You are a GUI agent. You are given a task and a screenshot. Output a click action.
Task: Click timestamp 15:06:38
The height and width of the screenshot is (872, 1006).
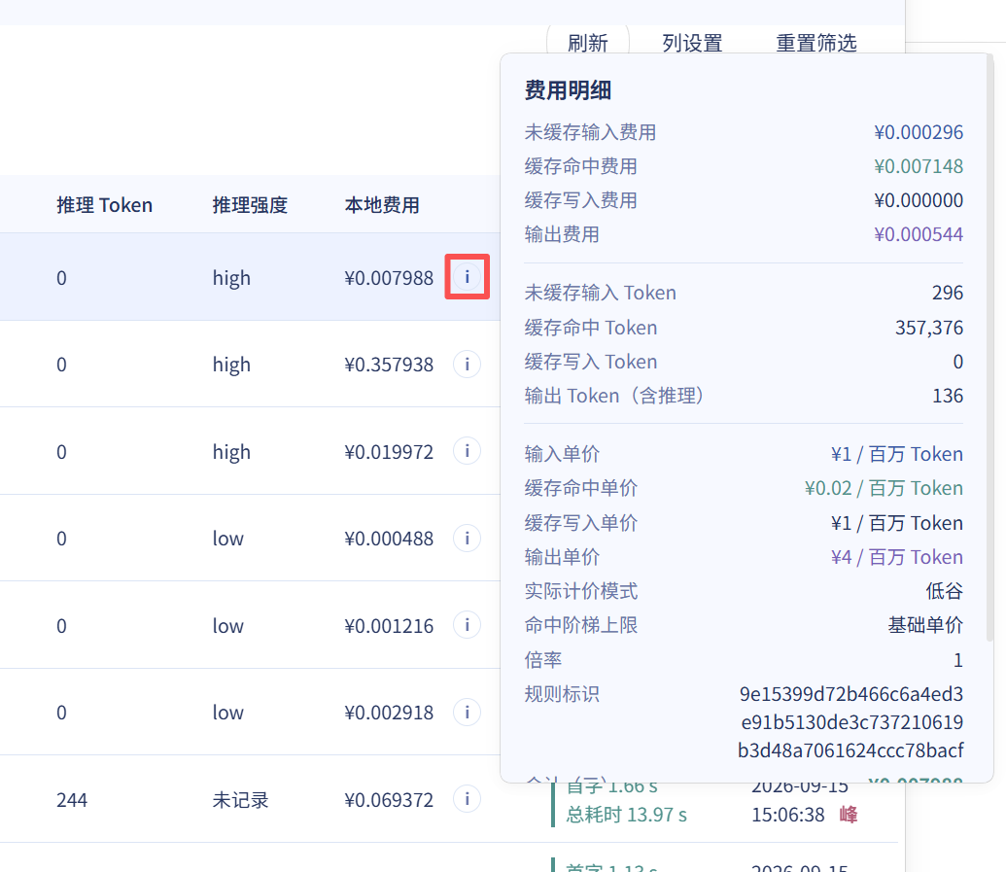click(788, 815)
